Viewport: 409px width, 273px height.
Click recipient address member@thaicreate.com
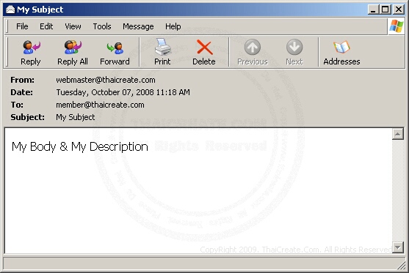pos(100,105)
